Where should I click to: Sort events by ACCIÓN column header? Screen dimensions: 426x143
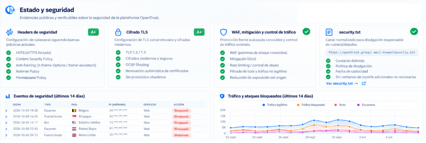point(179,105)
